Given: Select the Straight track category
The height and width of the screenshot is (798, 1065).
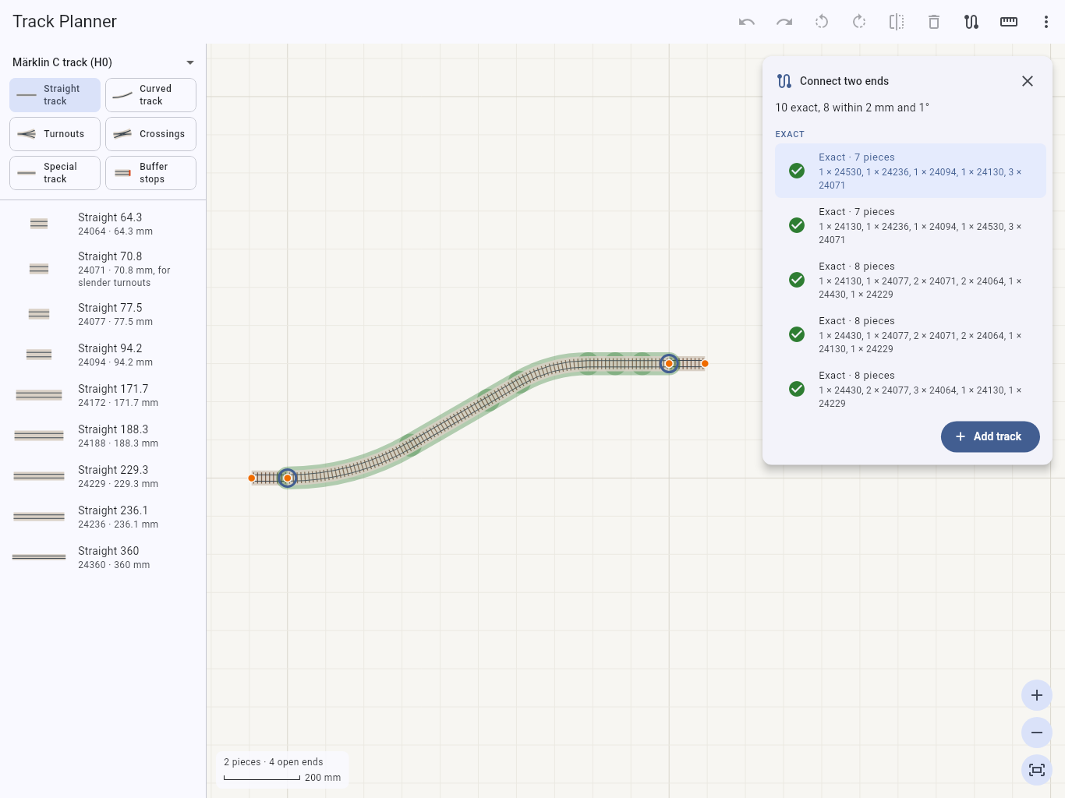Looking at the screenshot, I should [x=55, y=95].
